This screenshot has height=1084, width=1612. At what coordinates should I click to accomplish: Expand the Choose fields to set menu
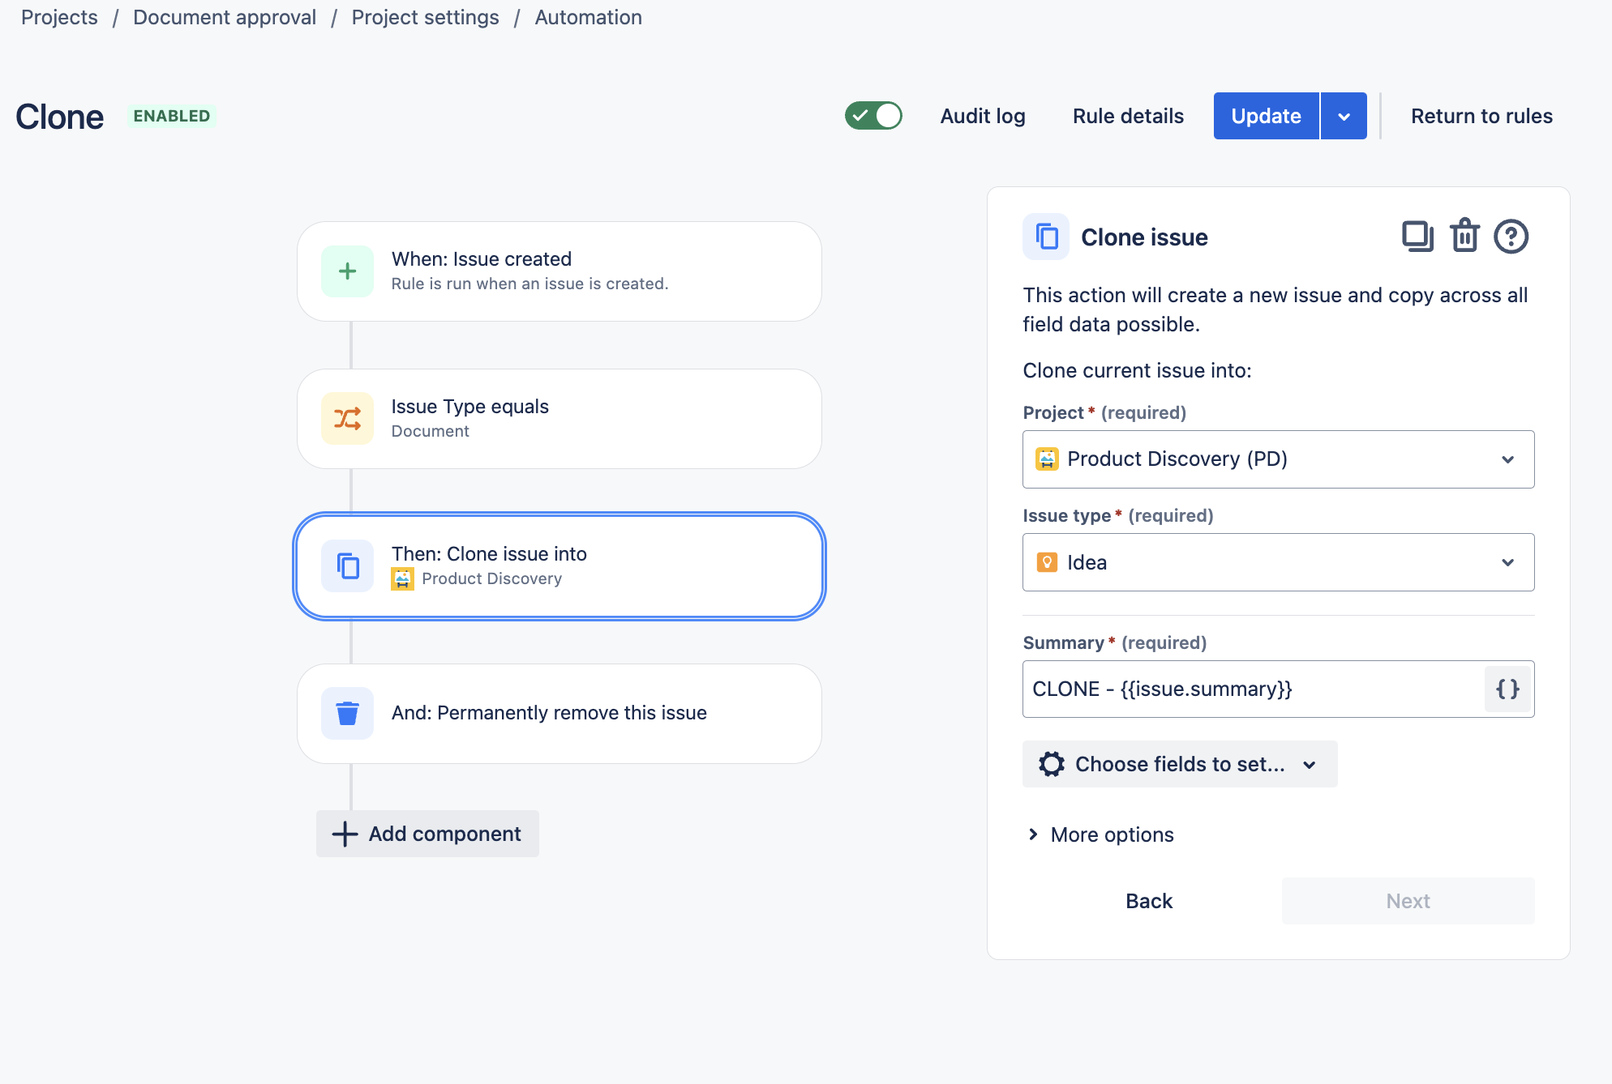[x=1179, y=764]
